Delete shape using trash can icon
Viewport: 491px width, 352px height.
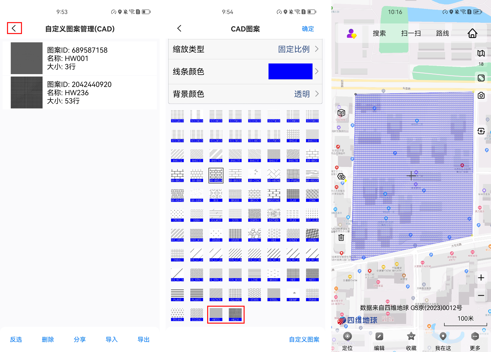[341, 237]
